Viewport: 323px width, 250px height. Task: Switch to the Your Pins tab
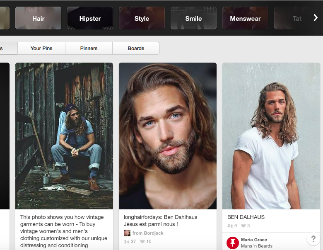(x=41, y=49)
